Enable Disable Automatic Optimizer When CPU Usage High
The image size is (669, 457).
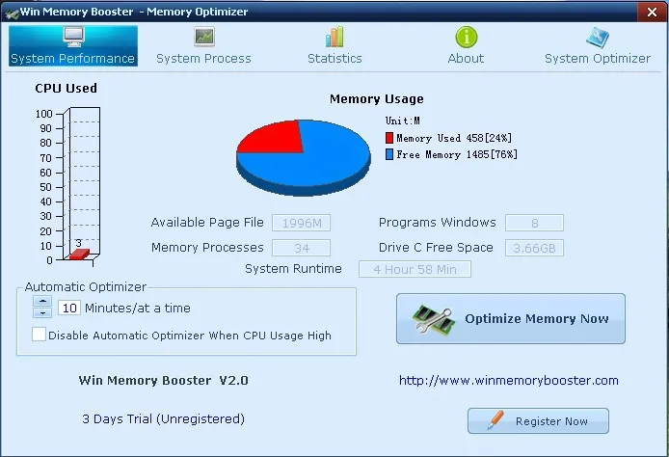tap(39, 335)
